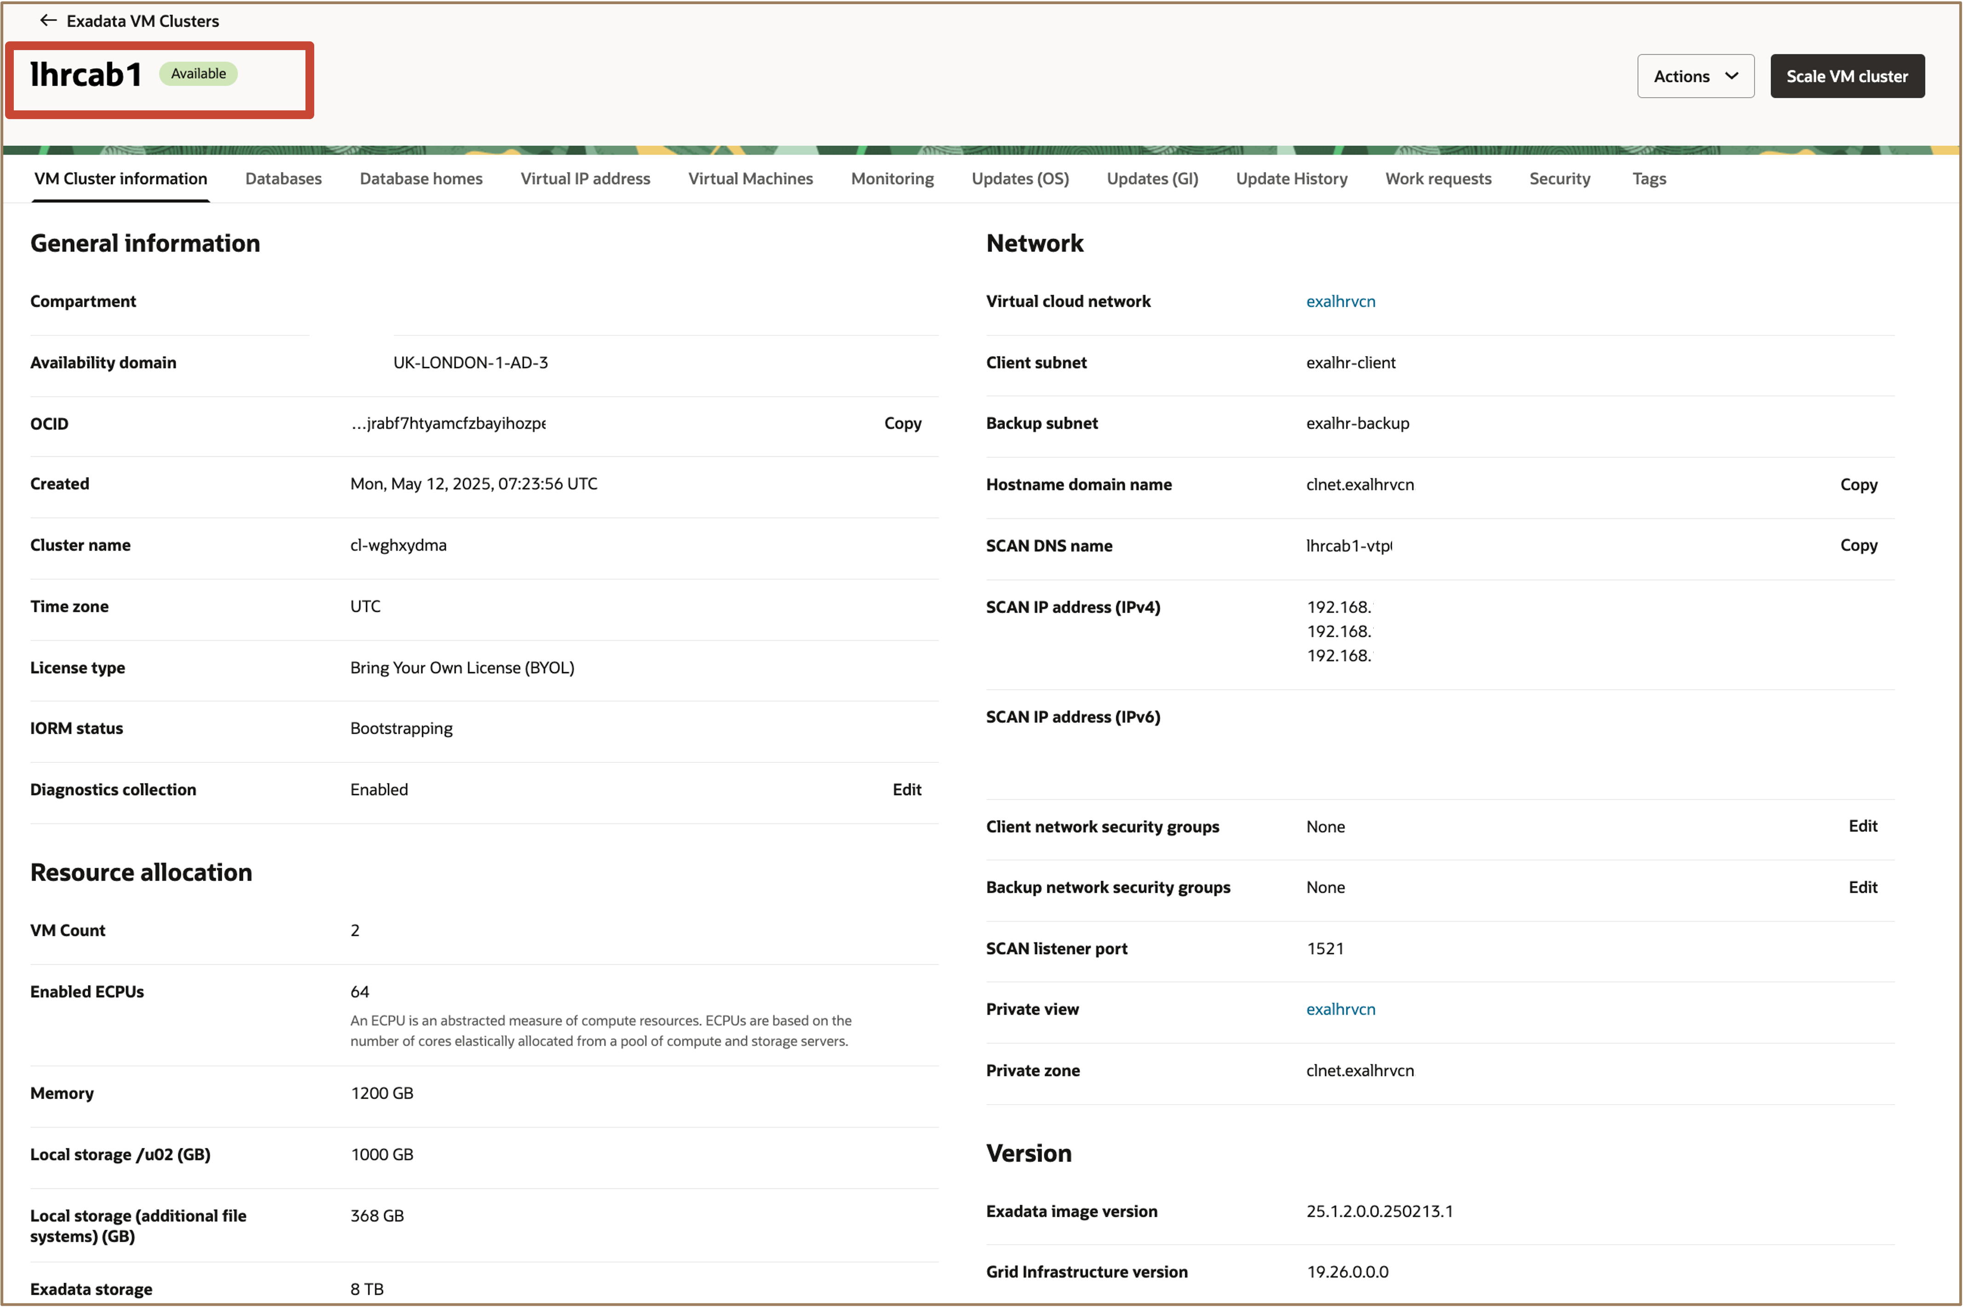
Task: View the Update History tab
Action: [1291, 178]
